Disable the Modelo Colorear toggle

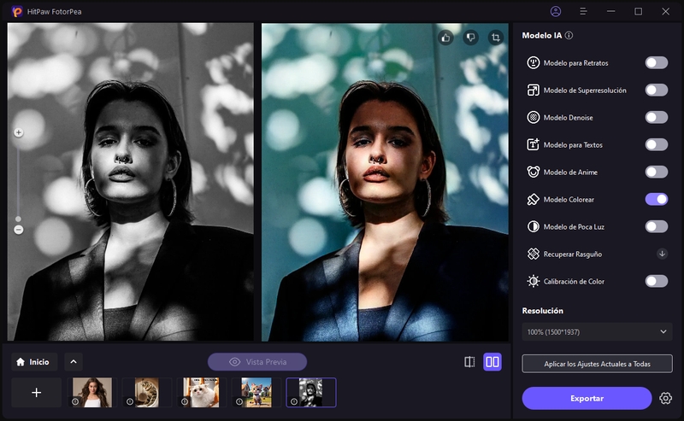click(x=656, y=199)
